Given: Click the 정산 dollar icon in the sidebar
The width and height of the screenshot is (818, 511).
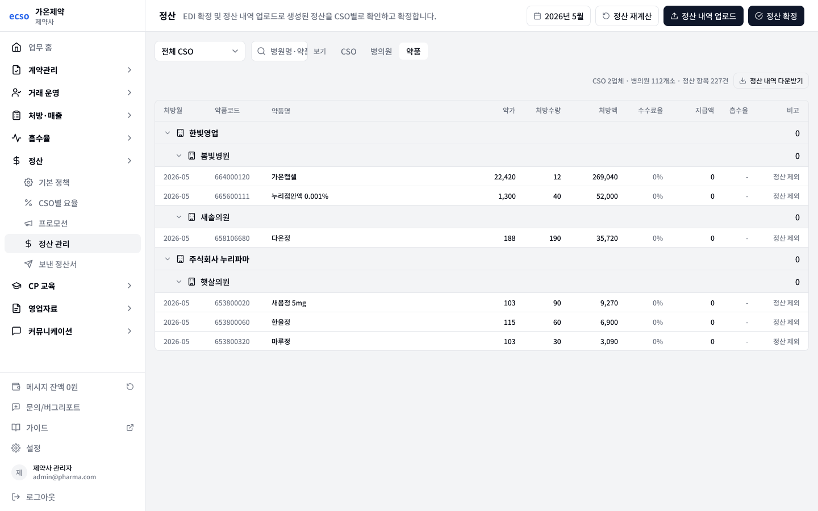Looking at the screenshot, I should tap(16, 161).
